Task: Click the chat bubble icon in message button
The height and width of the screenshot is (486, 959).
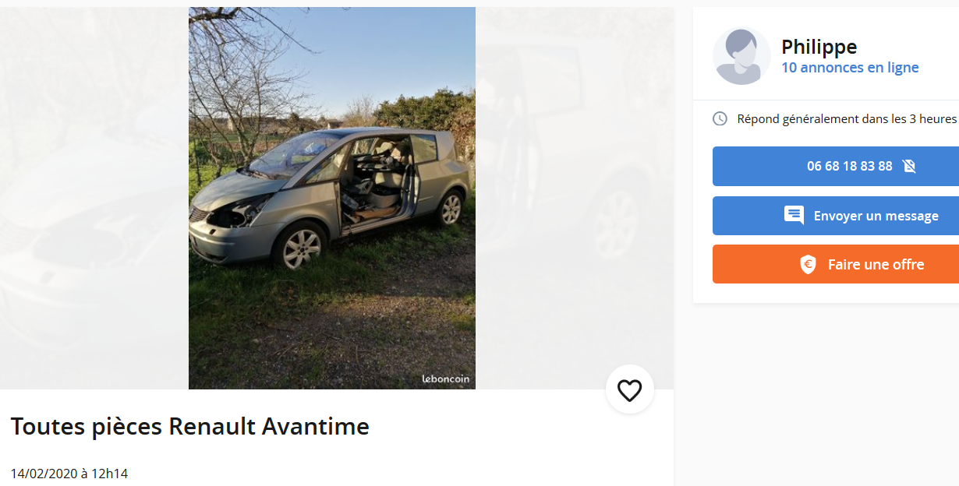Action: coord(794,216)
